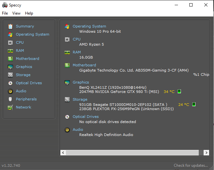Click the Network icon in sidebar
The width and height of the screenshot is (214, 170).
10,107
